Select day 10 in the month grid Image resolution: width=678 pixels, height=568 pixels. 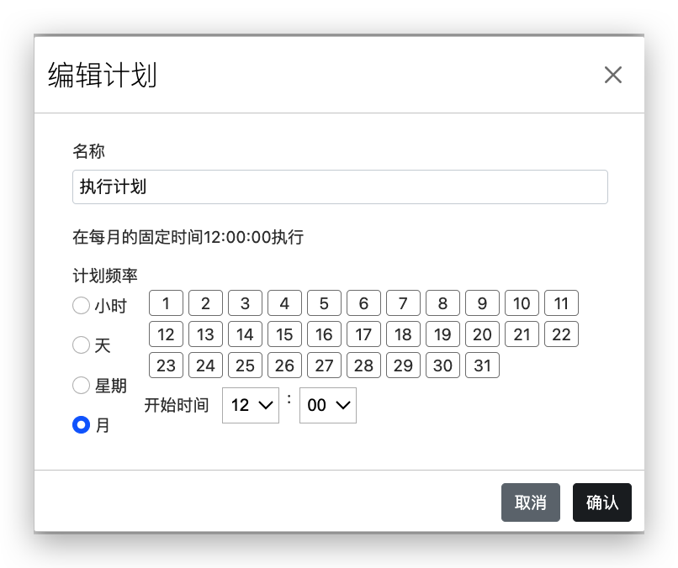[522, 303]
